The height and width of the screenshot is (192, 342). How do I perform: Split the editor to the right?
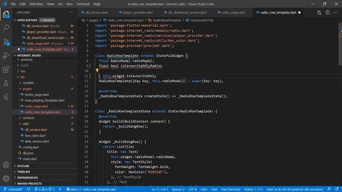click(328, 13)
